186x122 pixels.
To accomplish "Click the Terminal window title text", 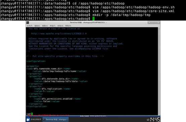I will 88,23.
